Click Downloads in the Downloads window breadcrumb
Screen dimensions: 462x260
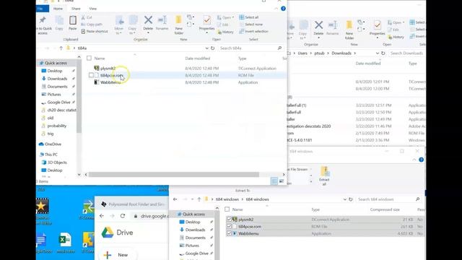point(341,53)
